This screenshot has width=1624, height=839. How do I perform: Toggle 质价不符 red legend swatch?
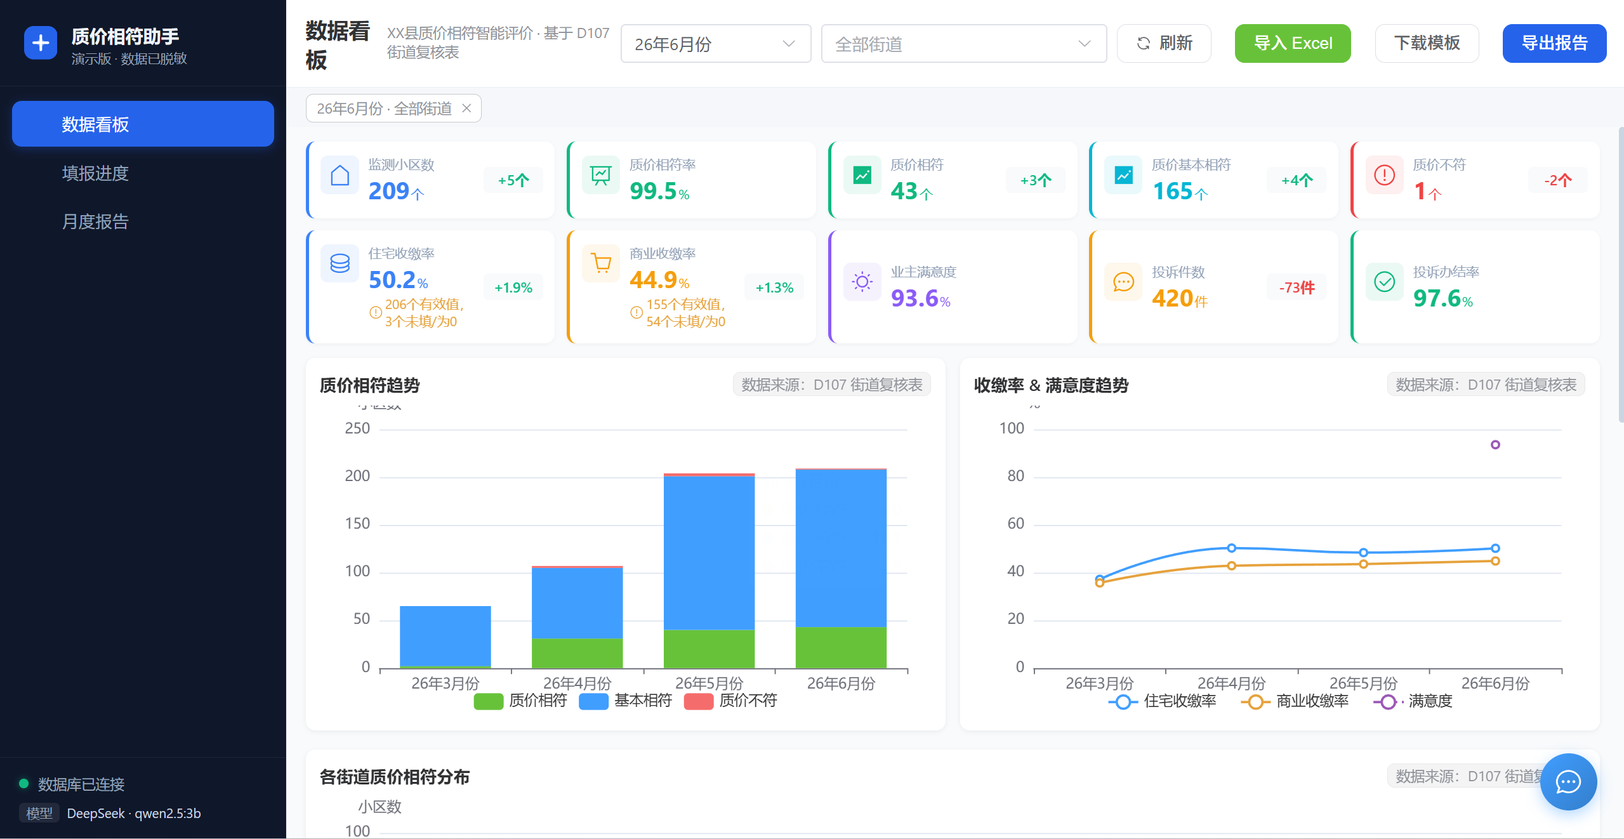point(698,701)
